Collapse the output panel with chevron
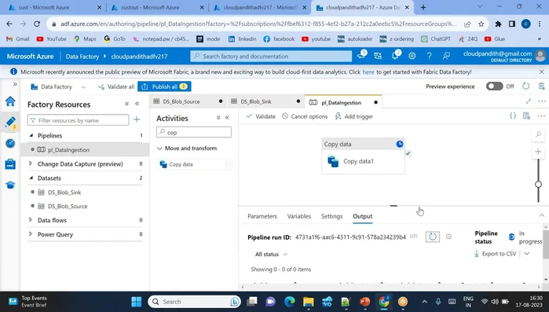This screenshot has width=549, height=312. click(542, 215)
